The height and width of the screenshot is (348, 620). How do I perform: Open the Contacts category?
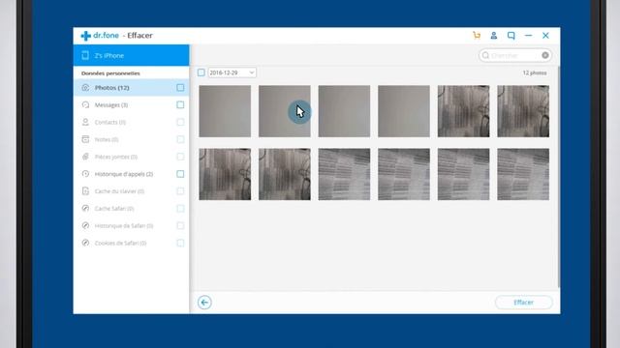132,122
